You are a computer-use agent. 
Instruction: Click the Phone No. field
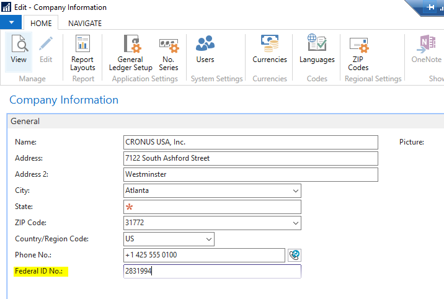pos(204,255)
